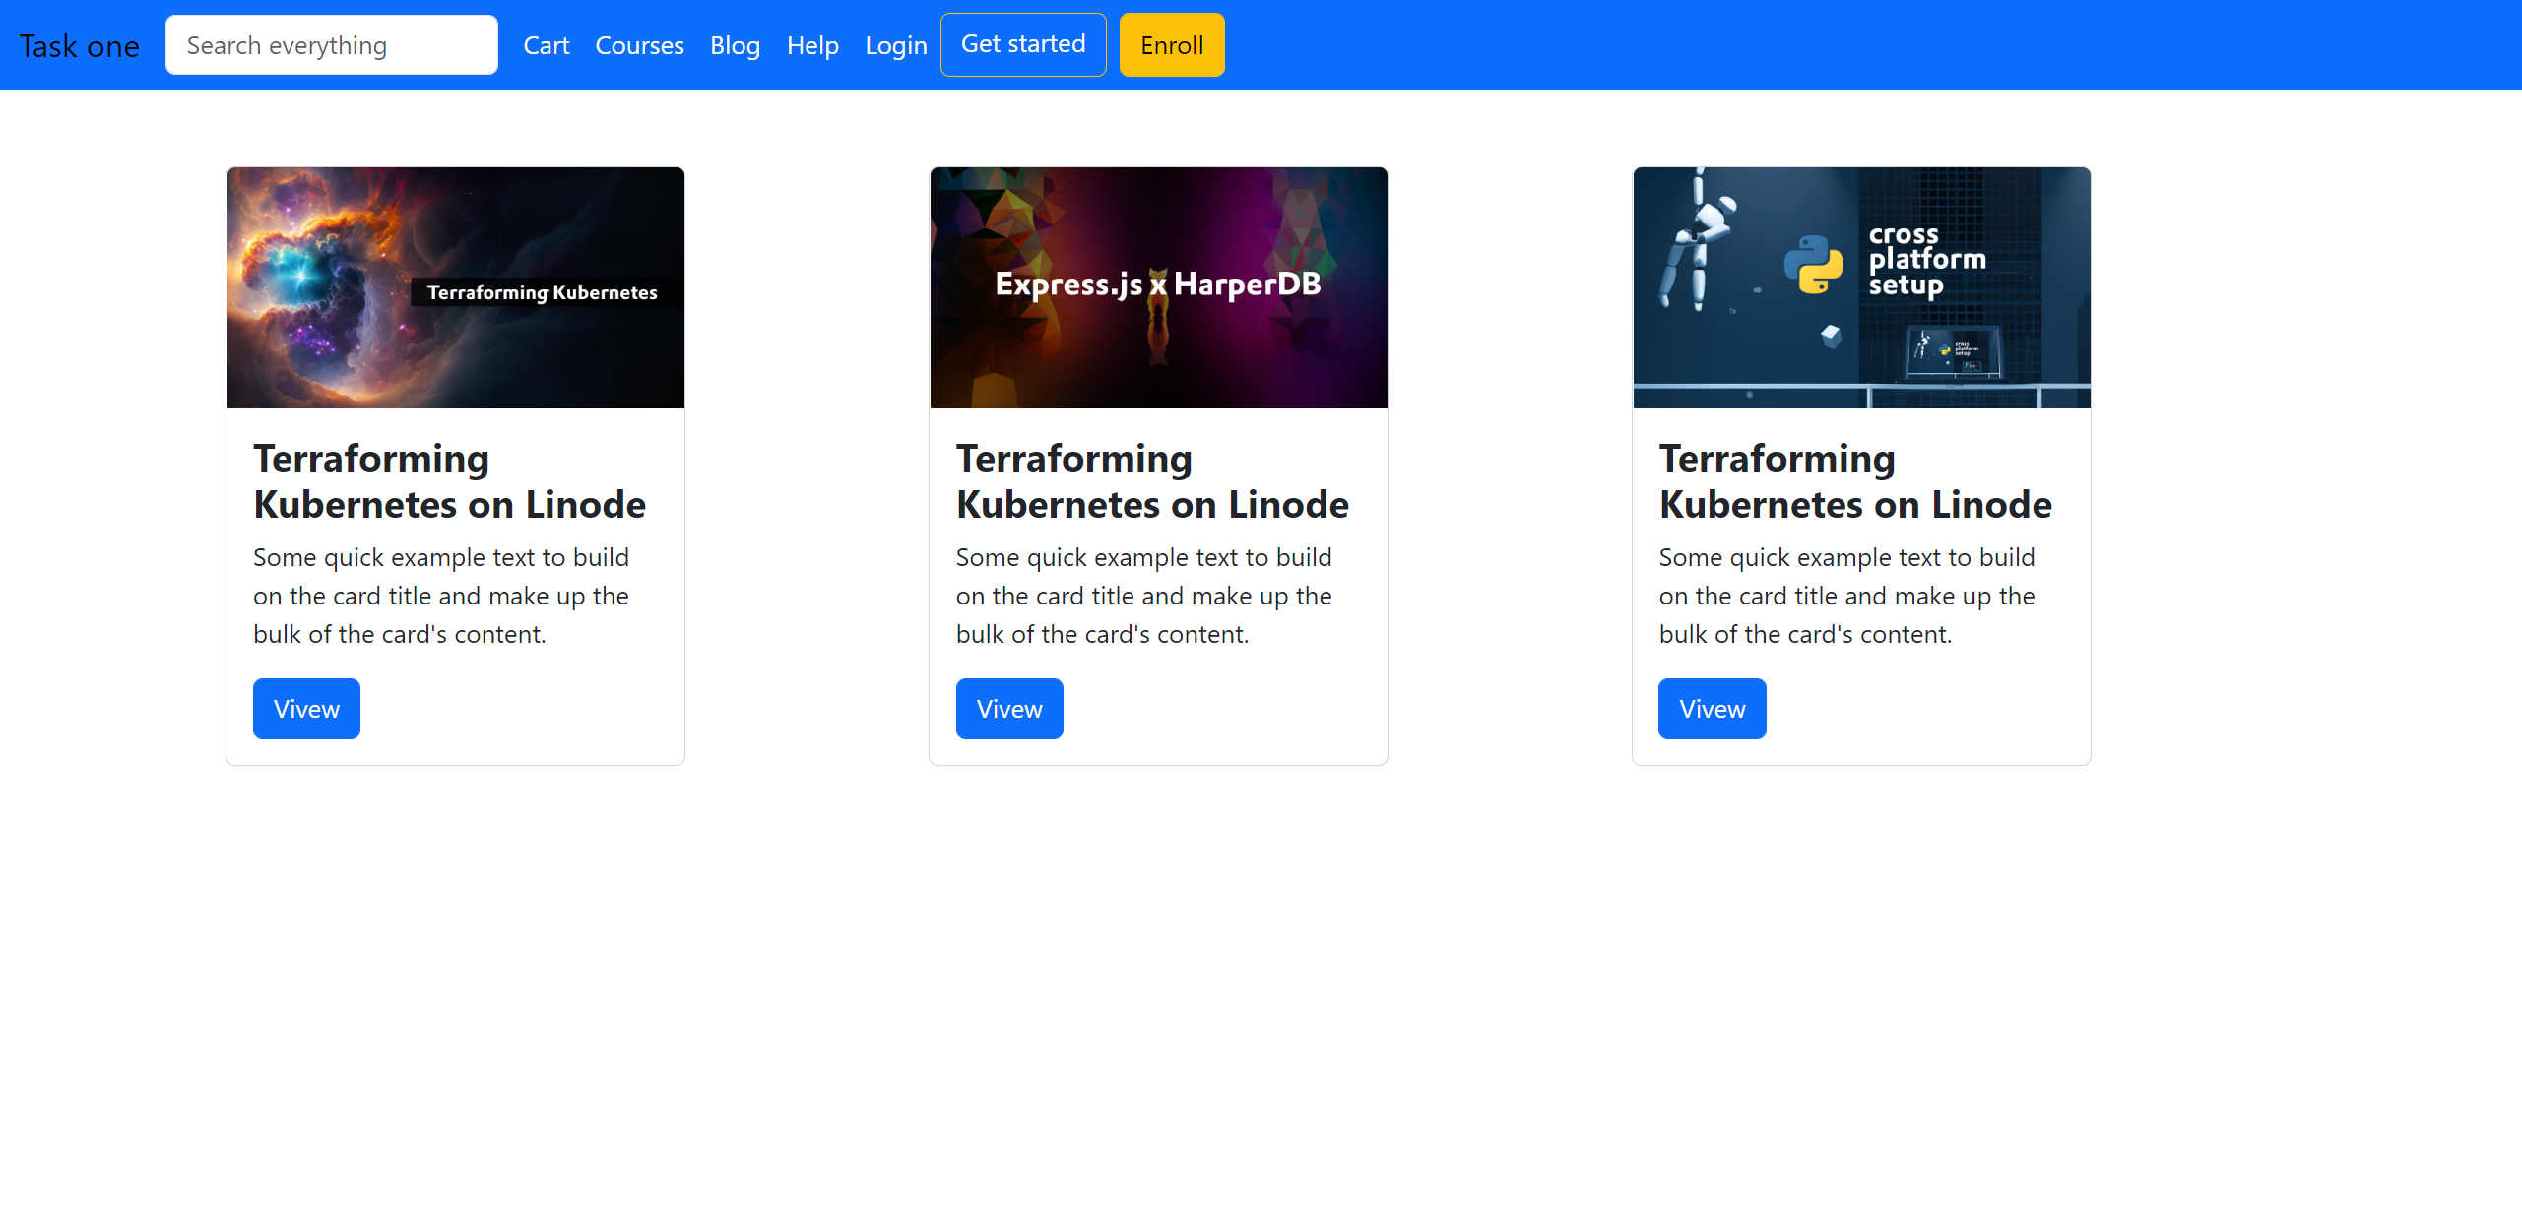
Task: Open the Blog nav link
Action: pyautogui.click(x=735, y=46)
